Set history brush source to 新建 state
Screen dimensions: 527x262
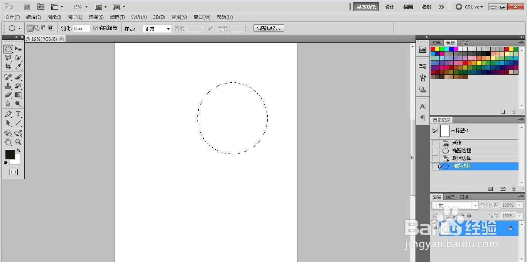click(435, 143)
